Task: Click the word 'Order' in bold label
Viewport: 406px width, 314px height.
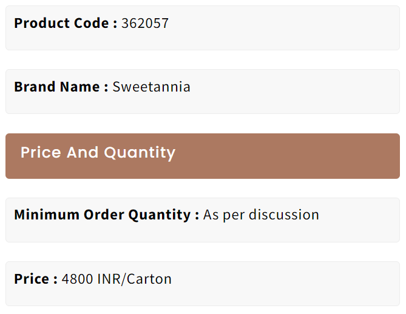Action: (x=104, y=215)
